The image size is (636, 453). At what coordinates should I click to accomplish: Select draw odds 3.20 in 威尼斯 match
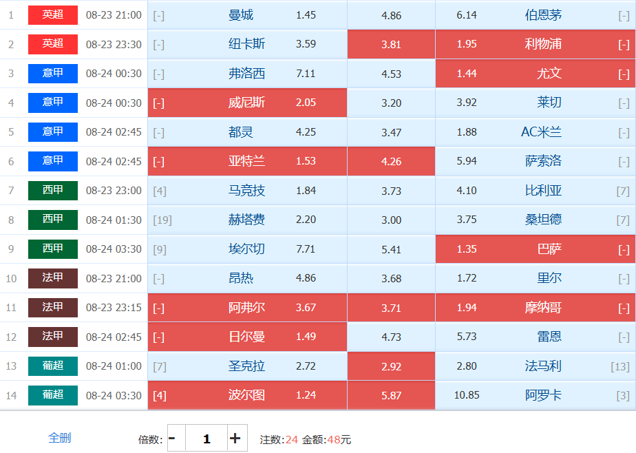391,103
